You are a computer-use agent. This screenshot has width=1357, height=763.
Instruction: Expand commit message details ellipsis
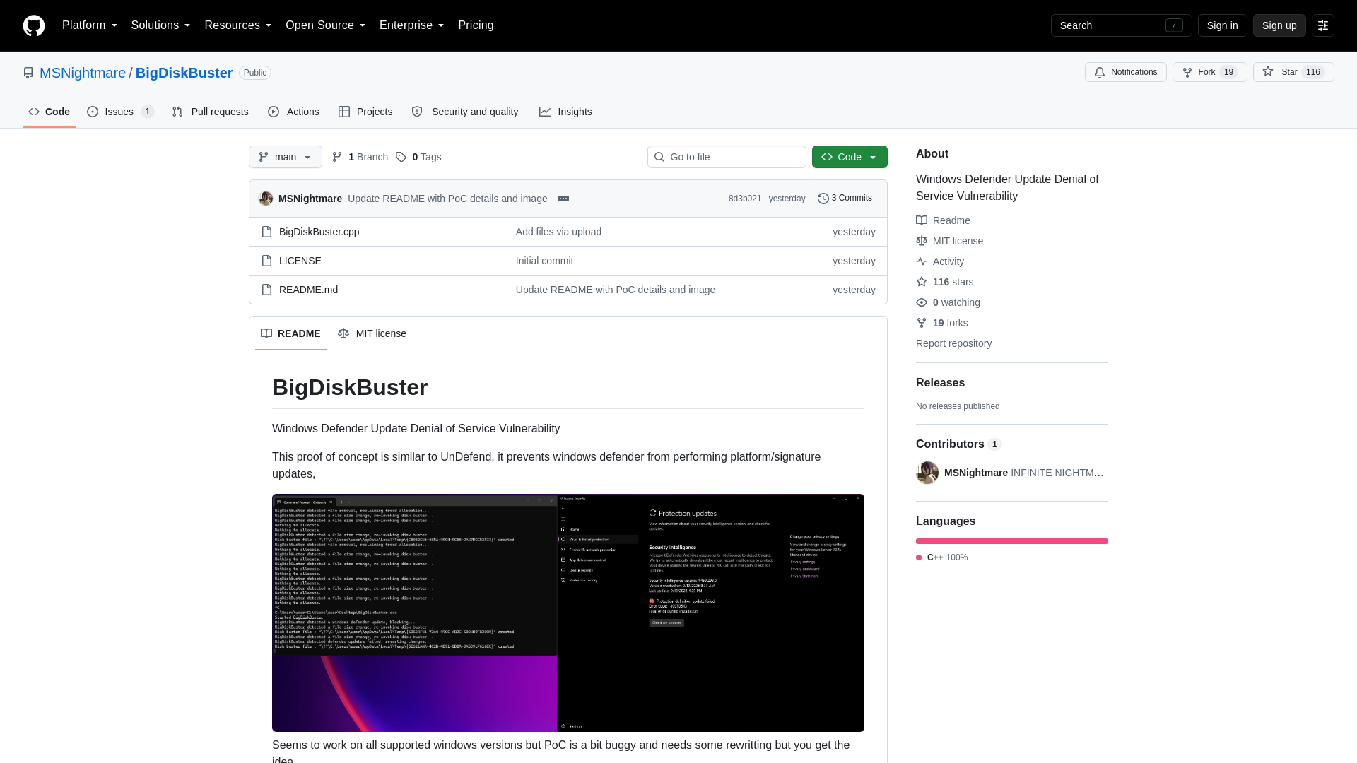tap(563, 199)
